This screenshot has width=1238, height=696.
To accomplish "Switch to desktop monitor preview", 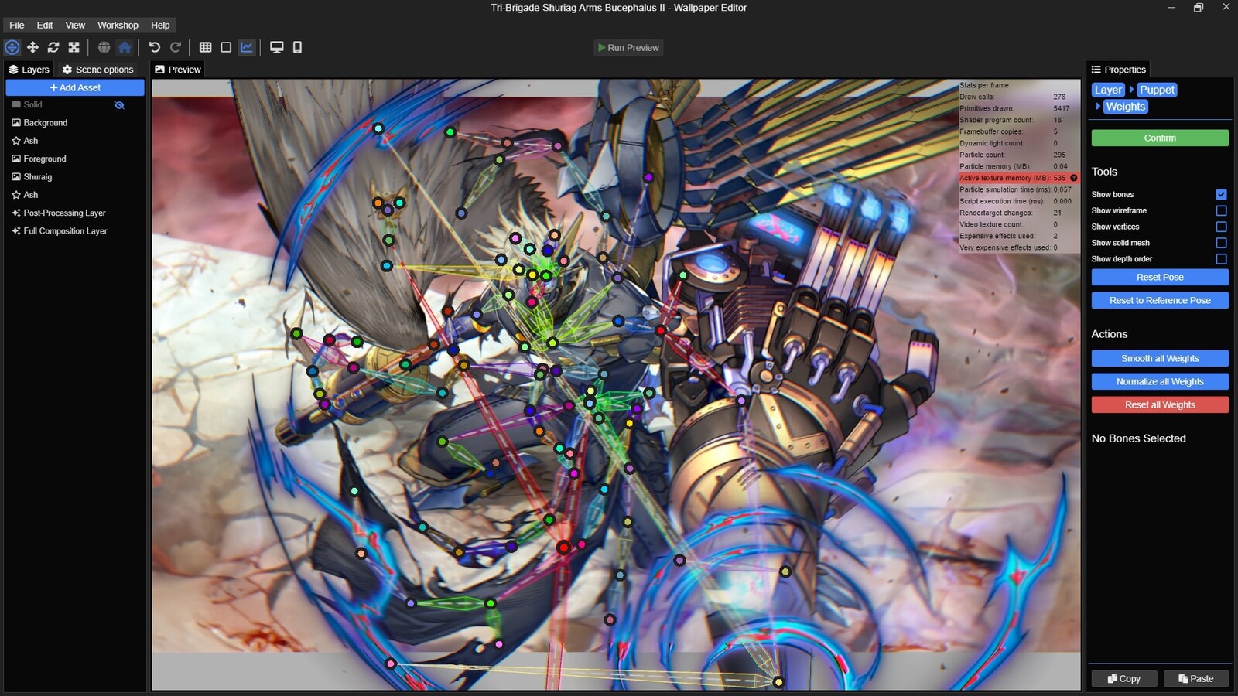I will 276,47.
